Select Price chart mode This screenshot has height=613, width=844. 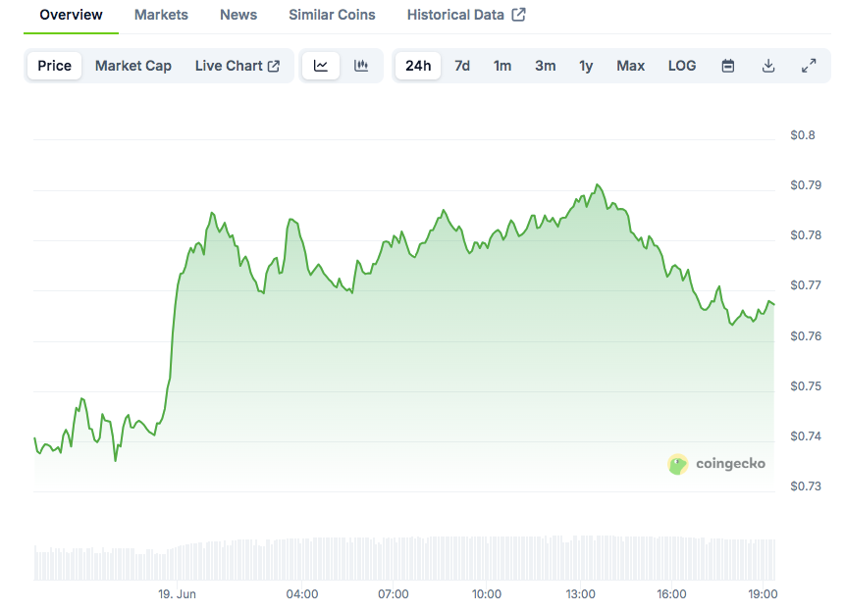(54, 66)
